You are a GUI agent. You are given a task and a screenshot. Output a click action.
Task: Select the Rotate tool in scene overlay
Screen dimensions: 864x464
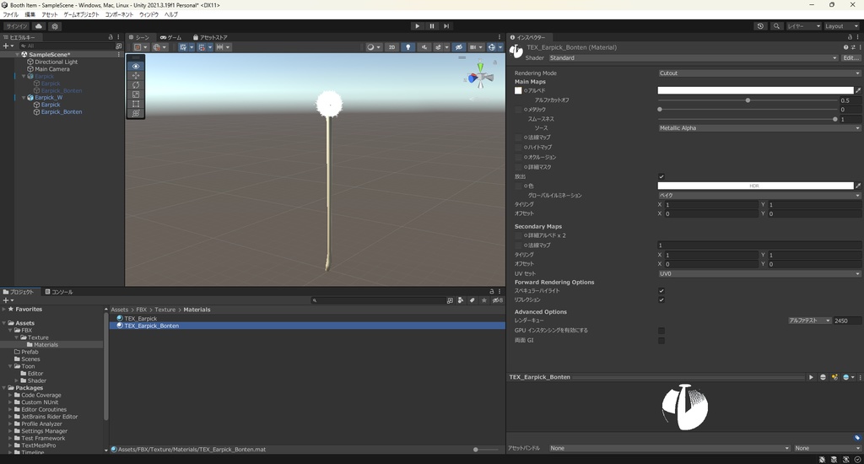coord(136,85)
